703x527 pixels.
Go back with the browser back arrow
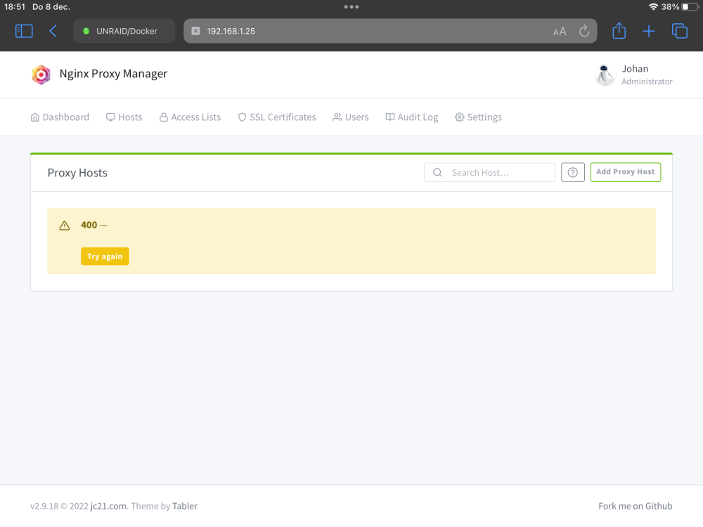pyautogui.click(x=53, y=31)
